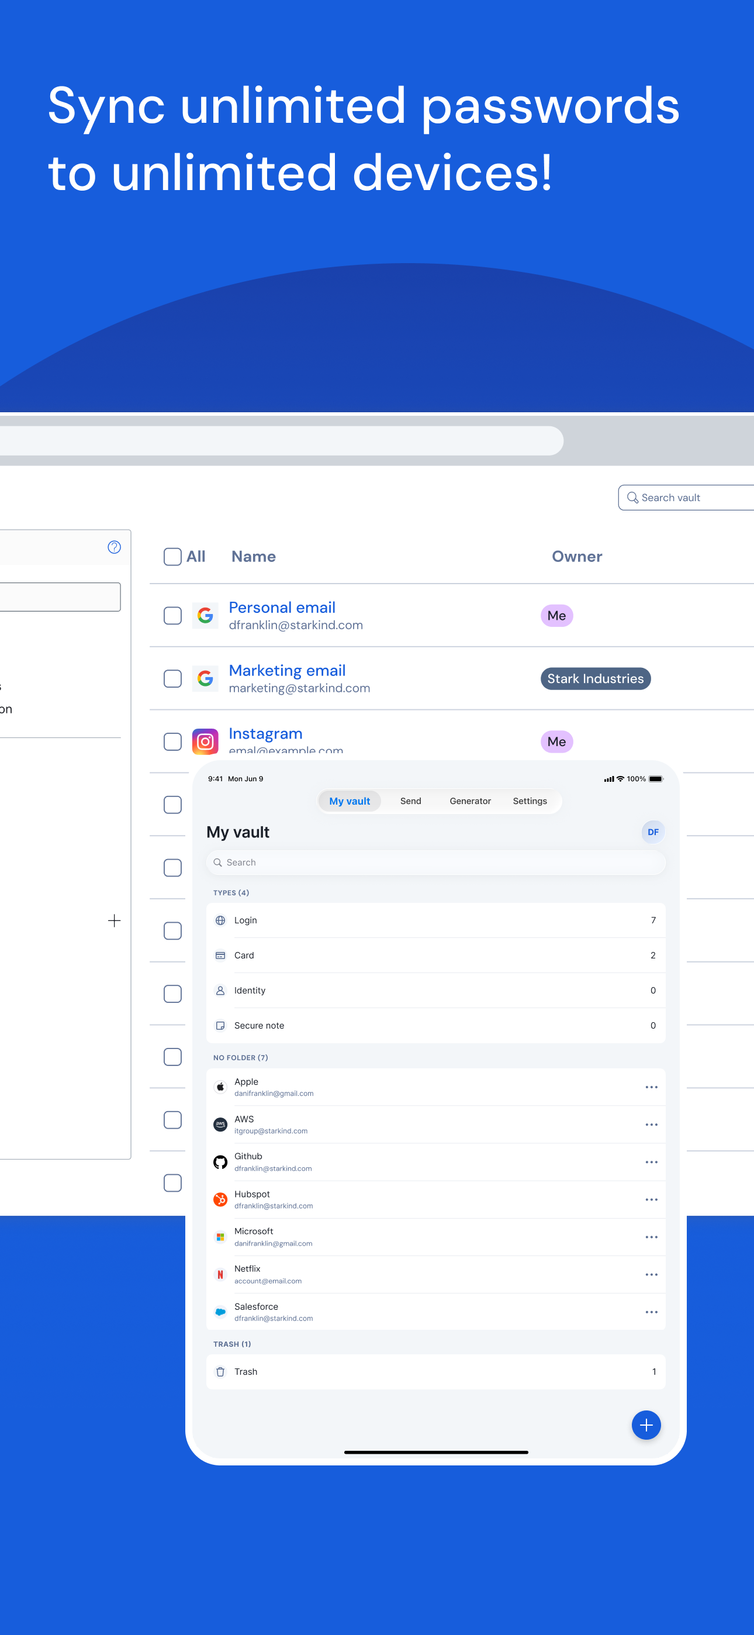
Task: Click the Search vault field
Action: (x=686, y=498)
